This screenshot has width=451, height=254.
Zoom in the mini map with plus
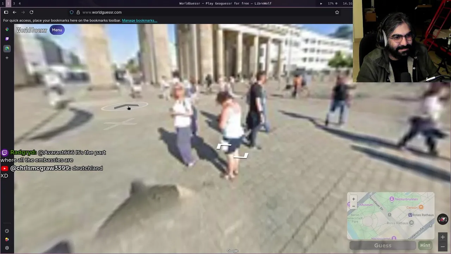(353, 199)
